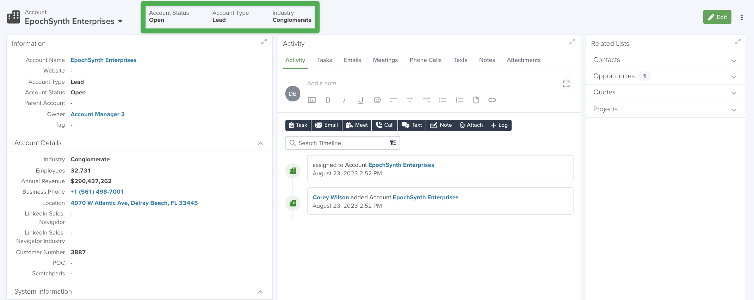Expand the Information panel to fullscreen
754x300 pixels.
click(264, 42)
